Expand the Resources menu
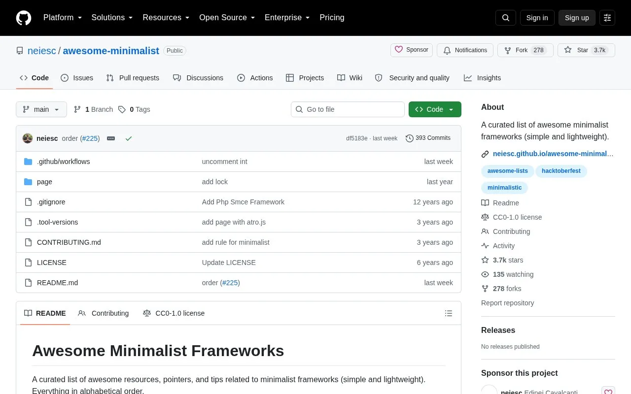631x394 pixels. [x=166, y=18]
